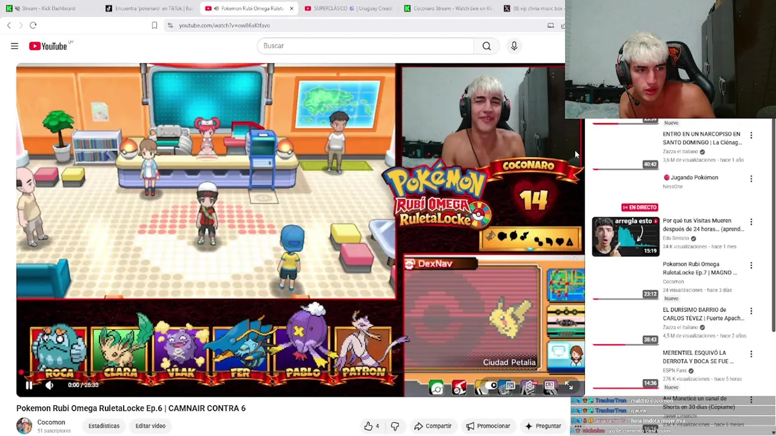The image size is (776, 436).
Task: Open options menu for RuletaLocke Ep.7 video
Action: pos(751,265)
